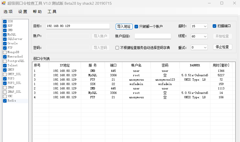Click the 账户后缀 input field
The image size is (240, 142).
point(153,36)
